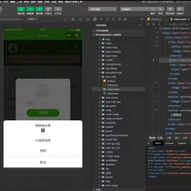Click the element inspector icon beside Wxml
The image size is (191, 191).
[148, 143]
